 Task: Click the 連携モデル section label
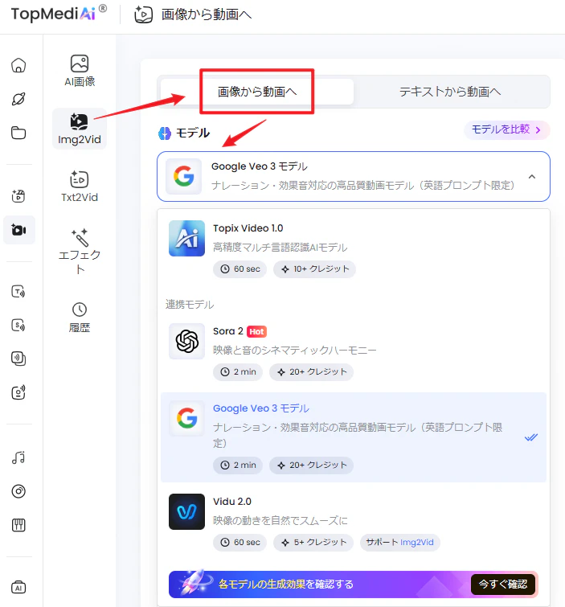(x=189, y=305)
